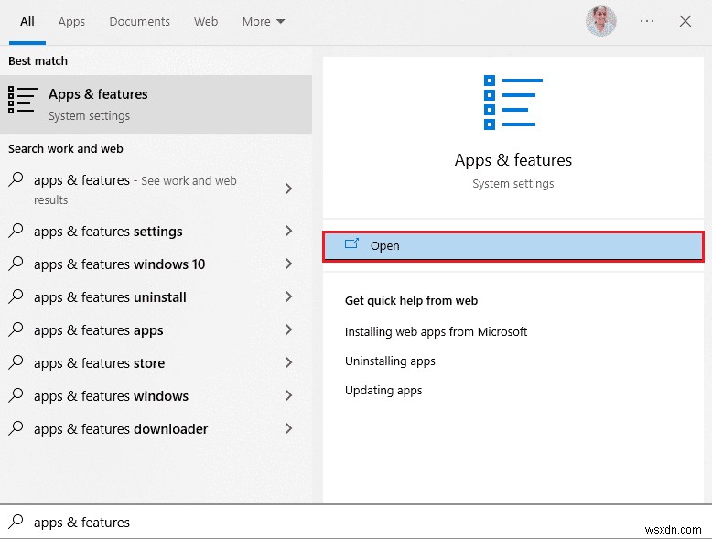Screen dimensions: 712x539
Task: Select 'apps & features downloader' suggestion text
Action: pos(121,429)
